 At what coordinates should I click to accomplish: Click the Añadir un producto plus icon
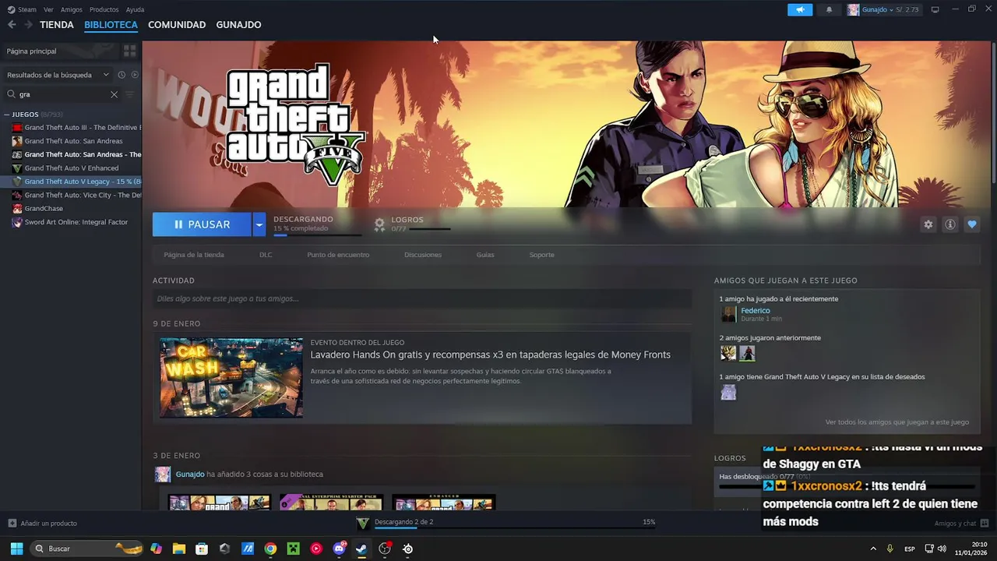(12, 523)
